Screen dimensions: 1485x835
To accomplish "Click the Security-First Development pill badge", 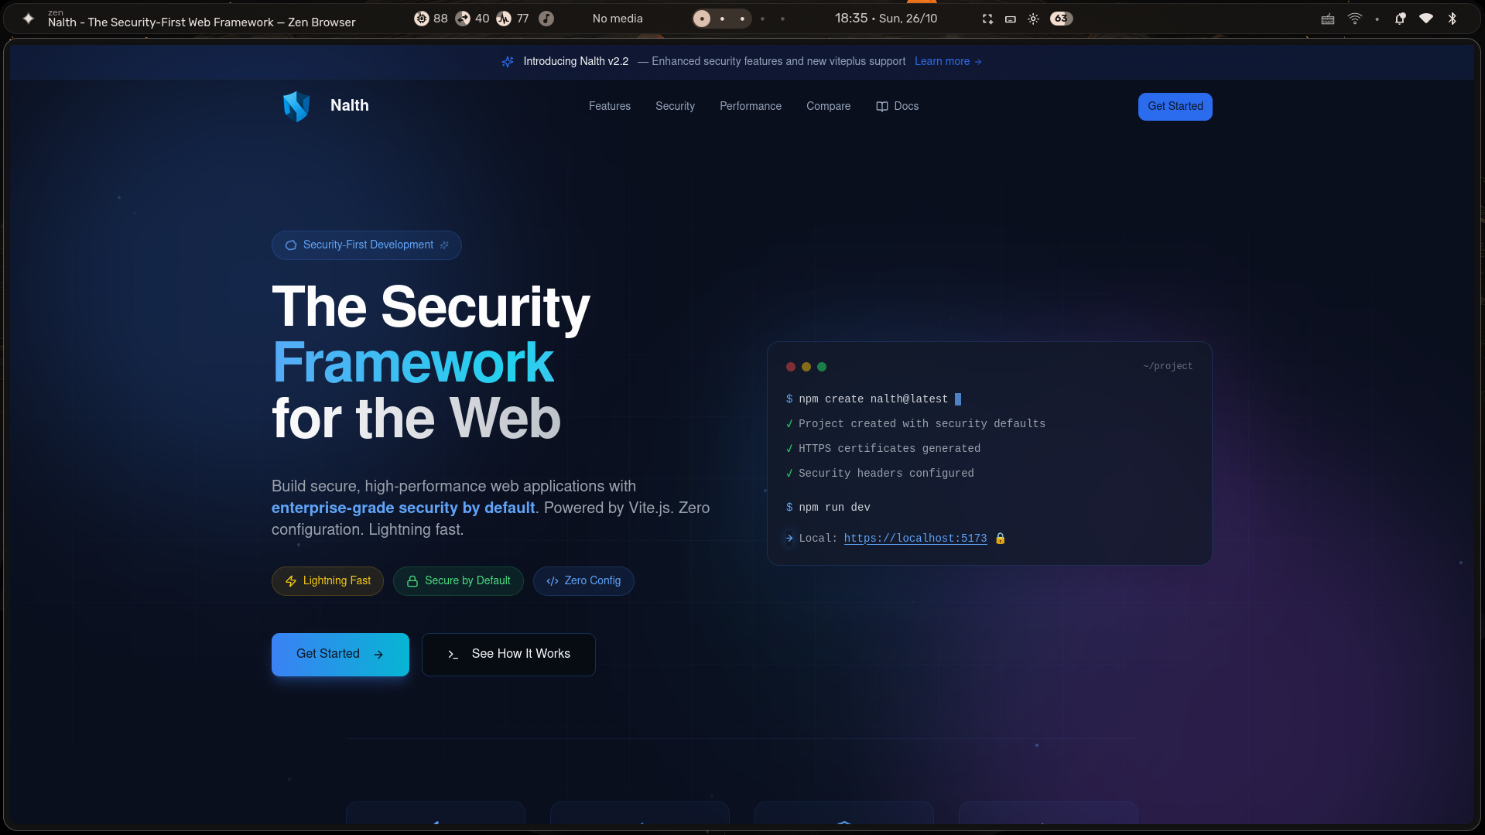I will point(367,245).
